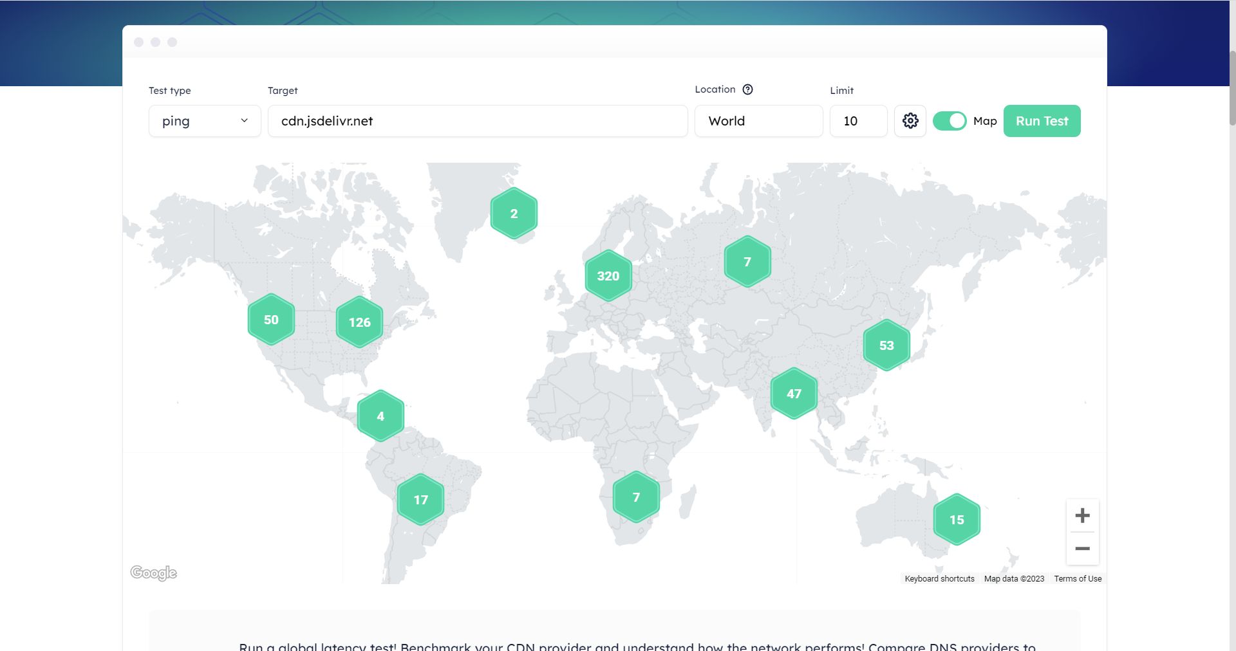Select the 320 probe cluster in Europe
1236x651 pixels.
tap(608, 275)
